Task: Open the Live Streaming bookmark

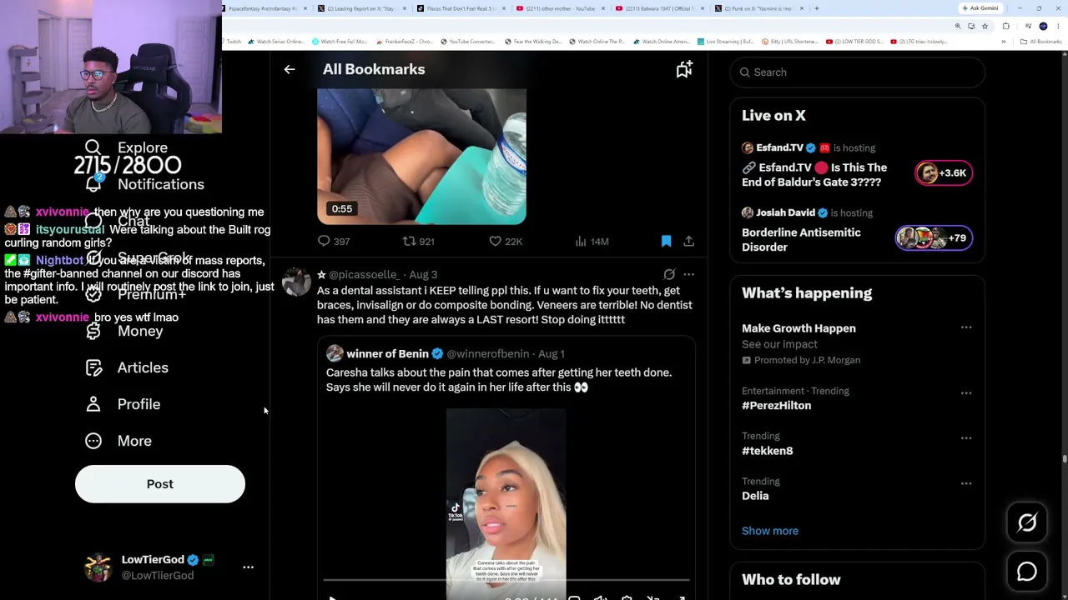Action: [x=726, y=42]
